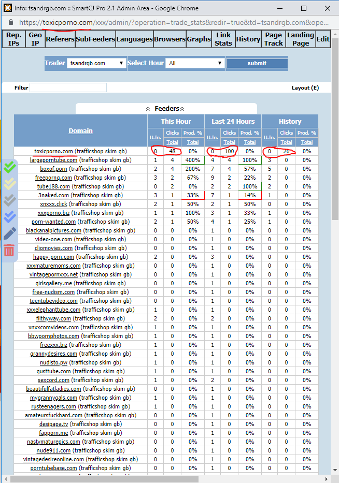The width and height of the screenshot is (339, 483).
Task: Open the Link Stats tab
Action: pyautogui.click(x=223, y=39)
